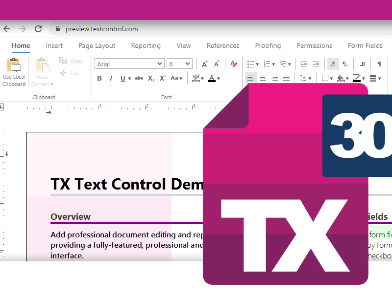Viewport: 392px width, 296px height.
Task: Show formatting marks with pilcrow icon
Action: tap(379, 64)
